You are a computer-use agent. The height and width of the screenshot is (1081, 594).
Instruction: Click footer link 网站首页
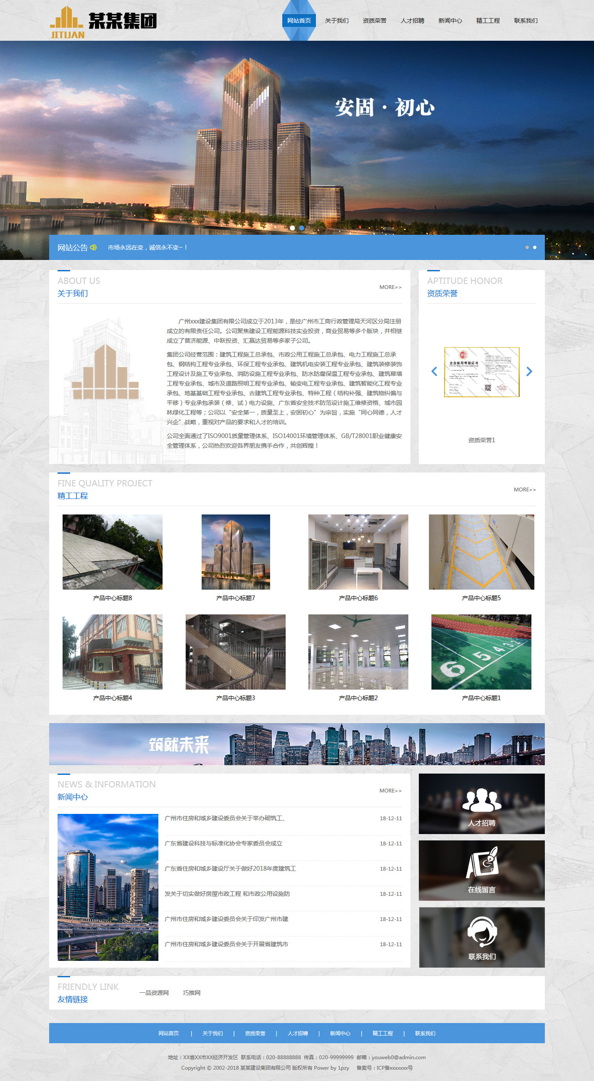pyautogui.click(x=169, y=1034)
